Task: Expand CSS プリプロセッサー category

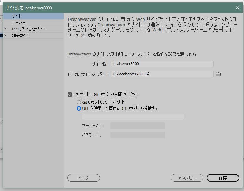Action: click(5, 29)
